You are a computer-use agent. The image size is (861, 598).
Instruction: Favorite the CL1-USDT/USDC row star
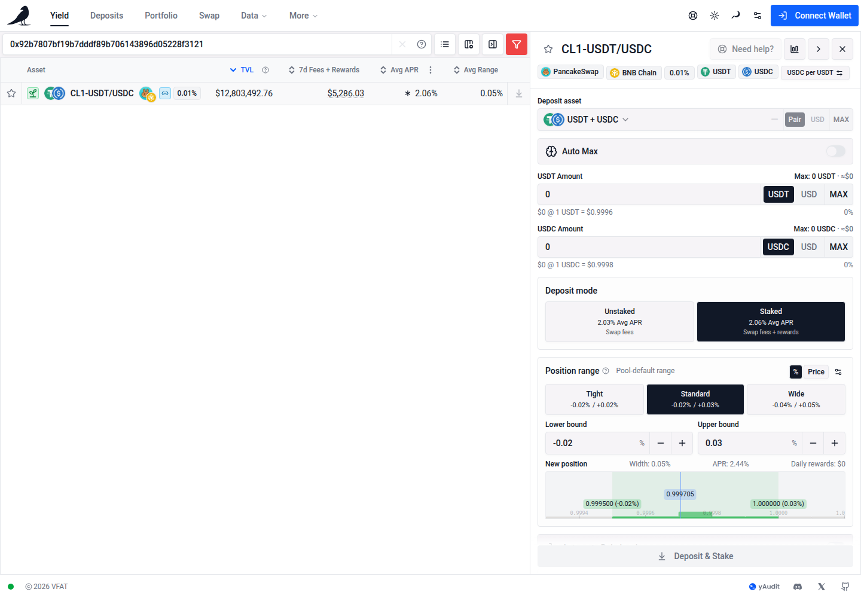point(11,93)
